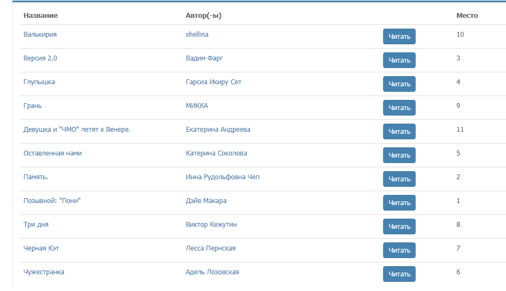Image resolution: width=506 pixels, height=291 pixels.
Task: Click Читать button for Чужестранка
Action: click(399, 274)
